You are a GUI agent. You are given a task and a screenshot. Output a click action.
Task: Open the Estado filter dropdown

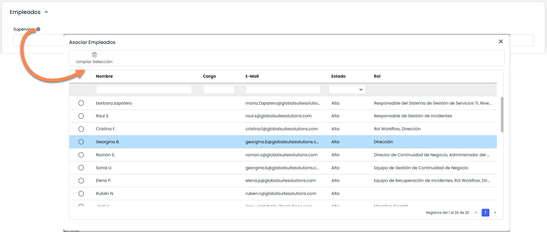tap(347, 89)
